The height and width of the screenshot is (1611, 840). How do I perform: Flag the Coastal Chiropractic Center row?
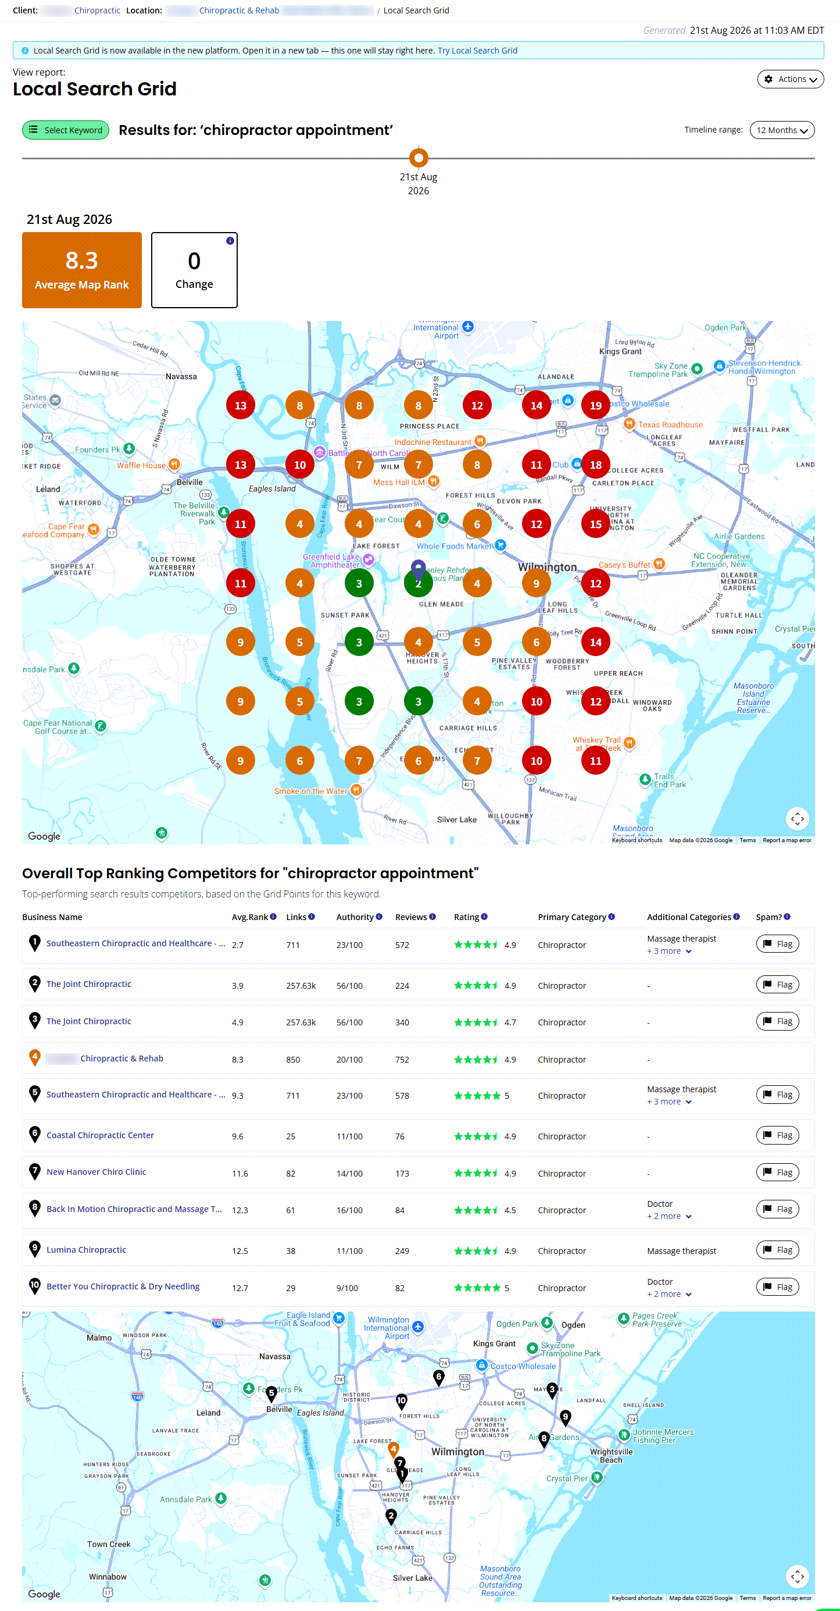pyautogui.click(x=777, y=1135)
